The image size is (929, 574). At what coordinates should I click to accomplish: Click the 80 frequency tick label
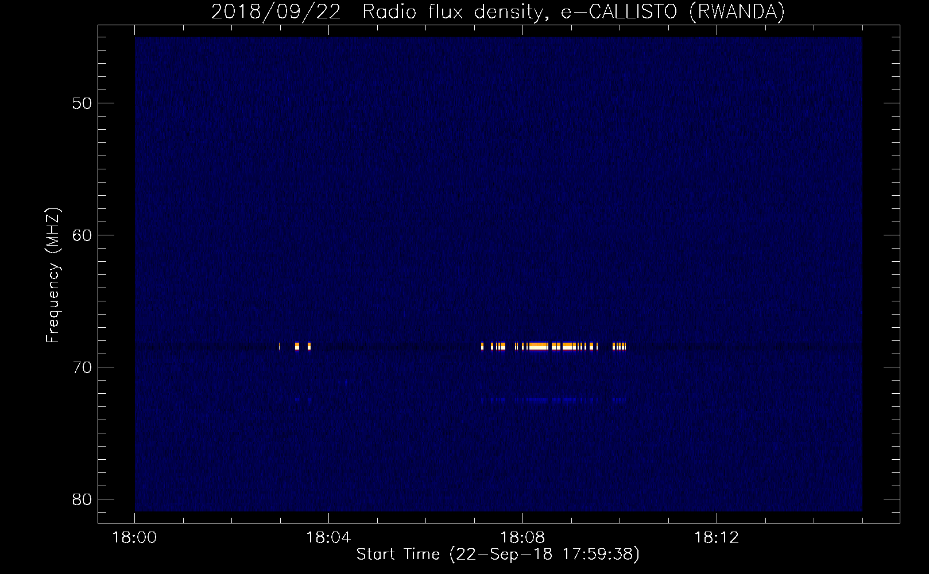pos(82,499)
